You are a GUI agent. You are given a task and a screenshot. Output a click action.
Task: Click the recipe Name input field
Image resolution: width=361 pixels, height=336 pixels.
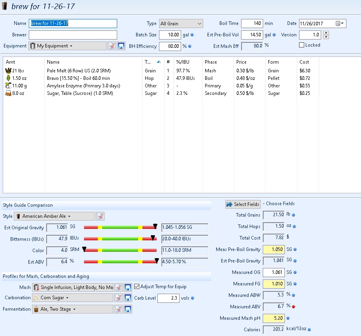tap(73, 23)
